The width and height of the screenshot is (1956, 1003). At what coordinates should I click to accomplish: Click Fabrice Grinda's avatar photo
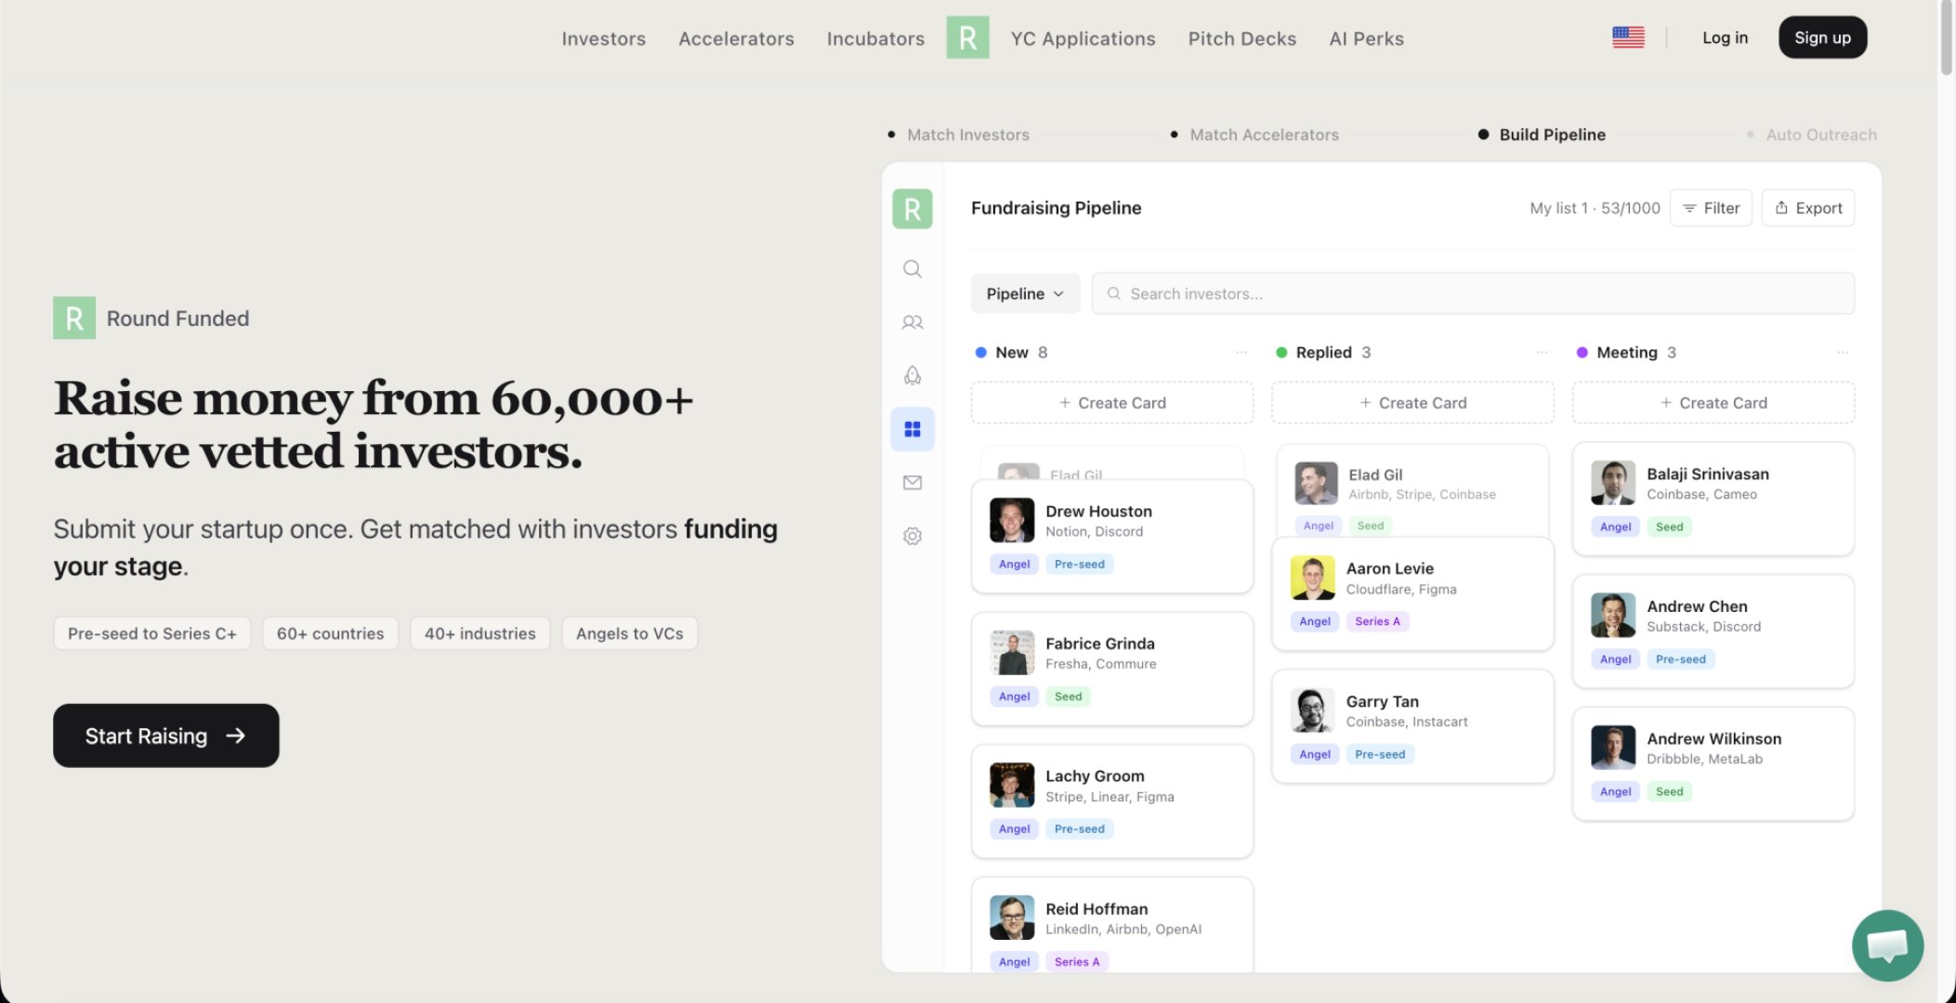(x=1012, y=653)
